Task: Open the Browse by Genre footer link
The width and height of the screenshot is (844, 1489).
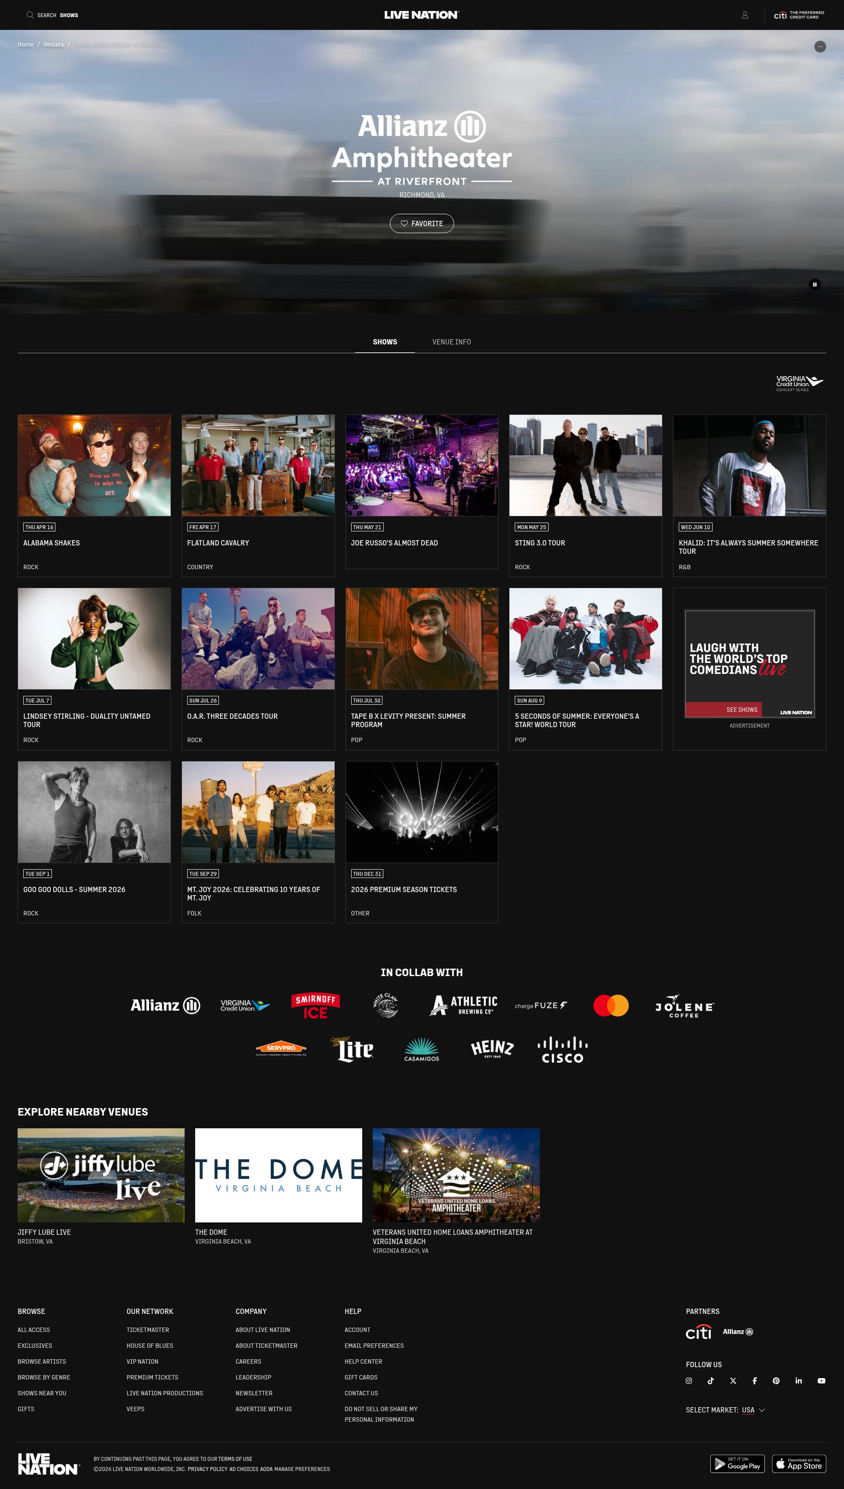Action: 44,1377
